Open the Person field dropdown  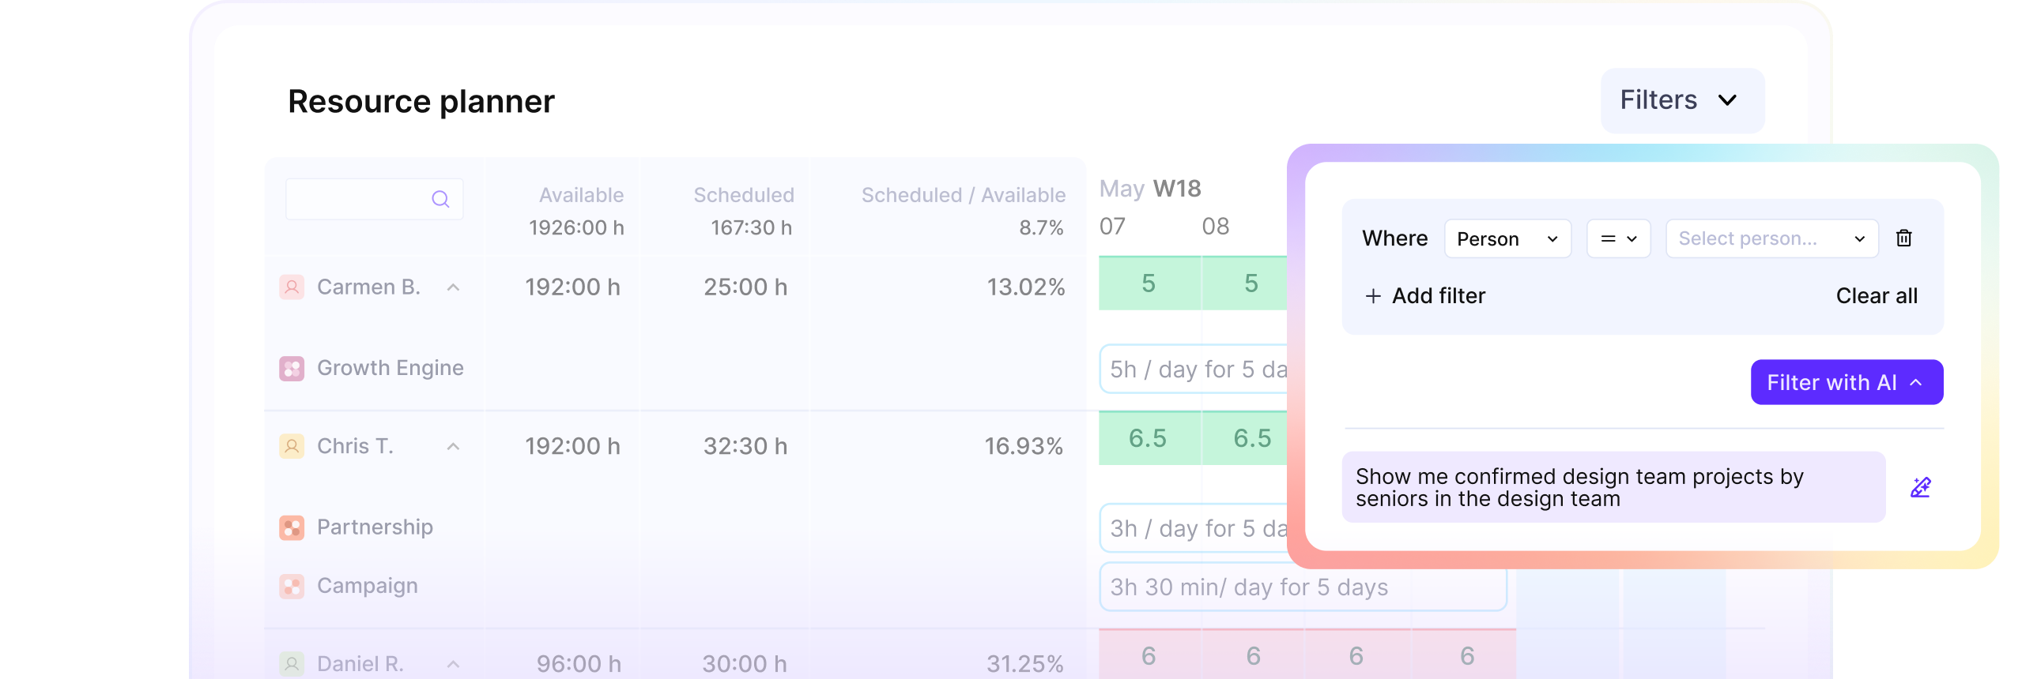point(1507,238)
